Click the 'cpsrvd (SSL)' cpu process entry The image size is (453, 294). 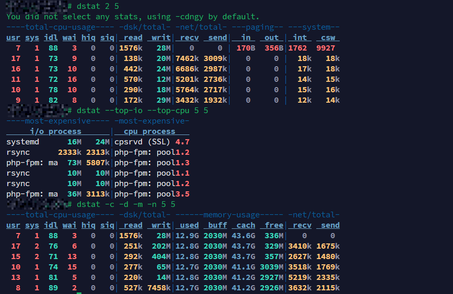point(142,142)
